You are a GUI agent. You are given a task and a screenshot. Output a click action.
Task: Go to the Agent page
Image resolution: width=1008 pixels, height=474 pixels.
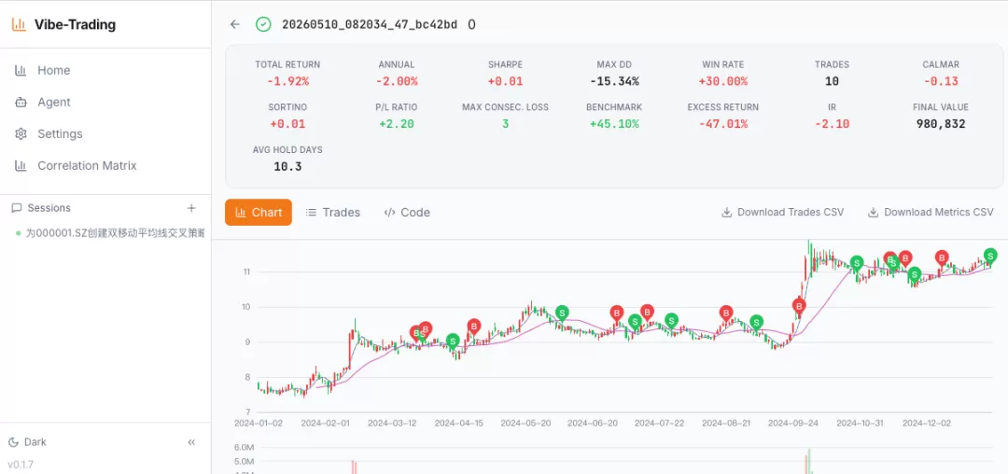pos(105,102)
